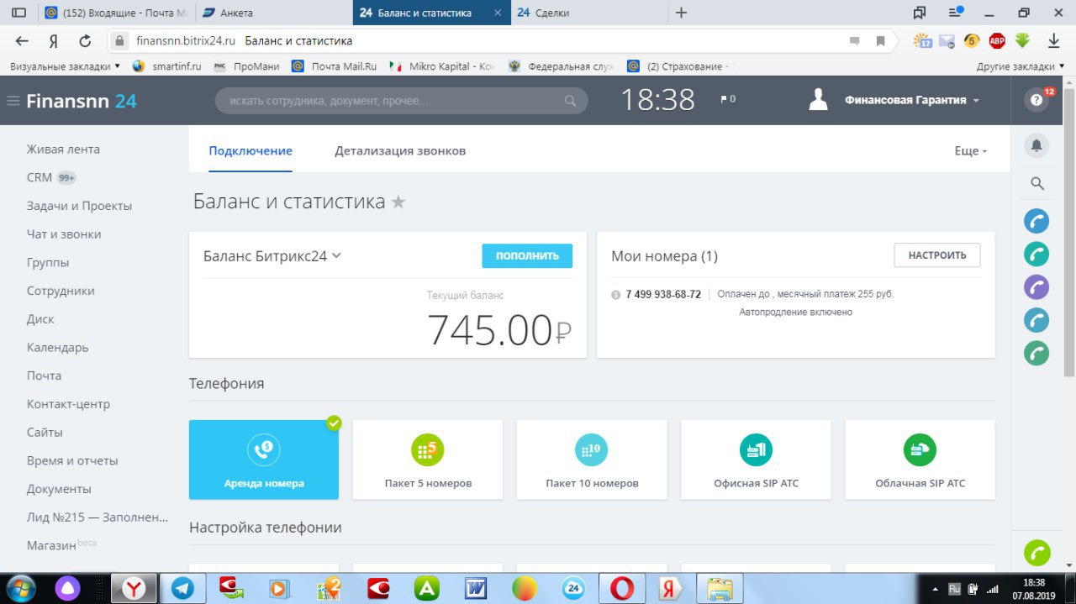Click the ПОПОЛНИТЬ button
Screen dimensions: 1076x604
coord(527,256)
